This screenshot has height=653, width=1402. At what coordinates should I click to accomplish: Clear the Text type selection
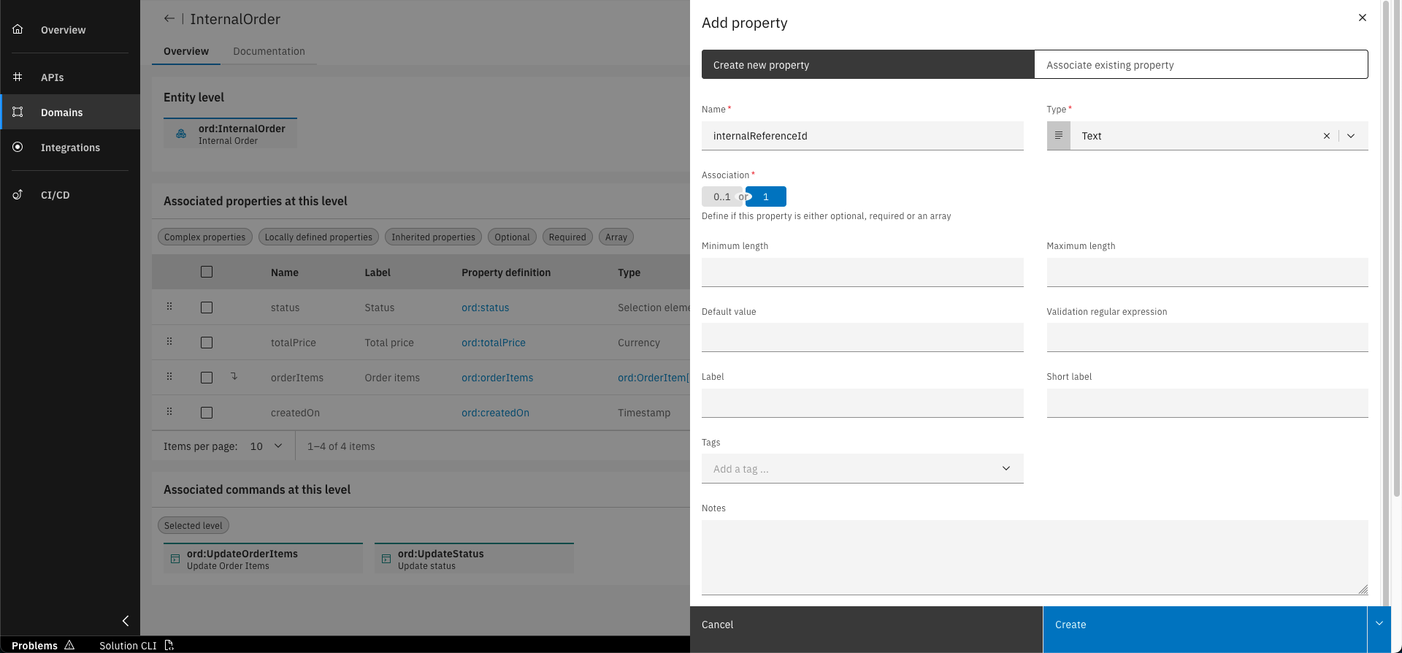pos(1326,136)
